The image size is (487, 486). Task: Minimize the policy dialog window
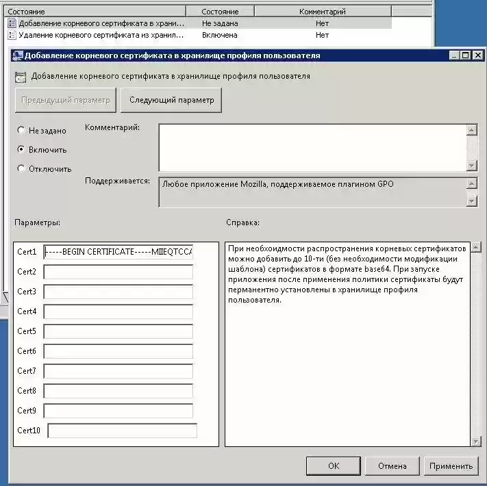point(454,55)
